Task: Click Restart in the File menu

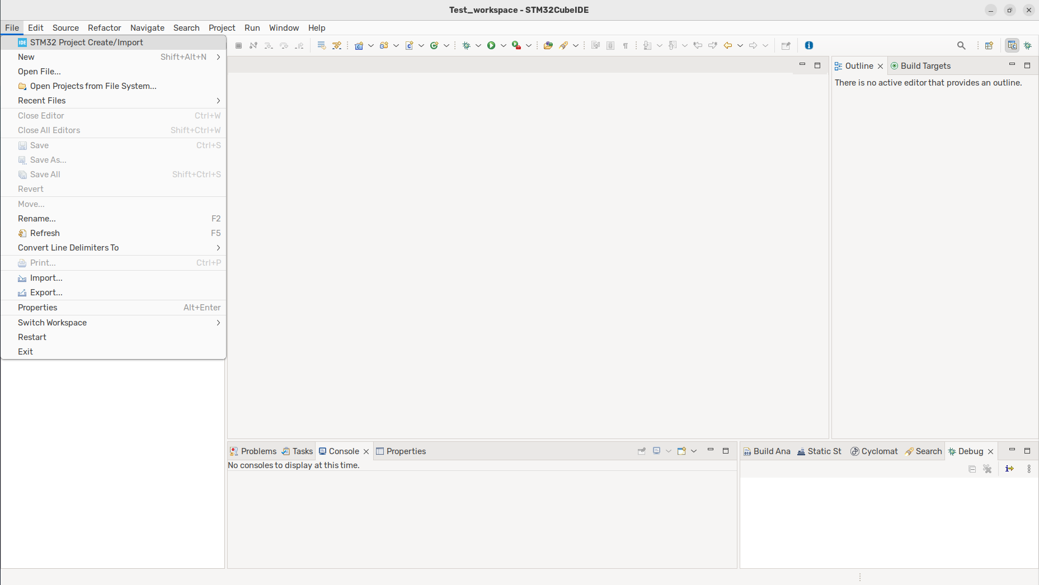Action: click(x=114, y=337)
